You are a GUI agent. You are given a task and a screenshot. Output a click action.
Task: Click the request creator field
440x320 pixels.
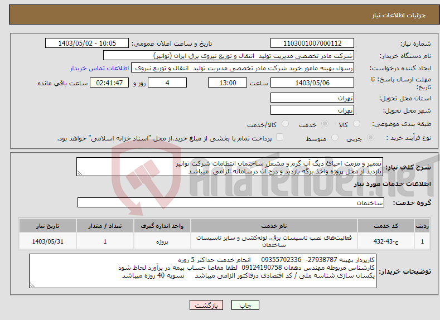[243, 68]
